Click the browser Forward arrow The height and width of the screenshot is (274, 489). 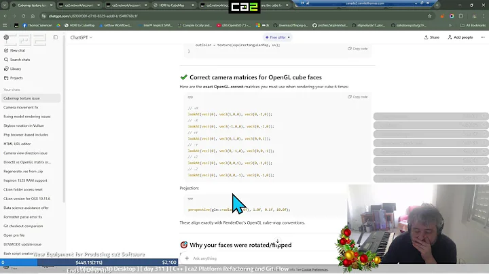(x=14, y=16)
